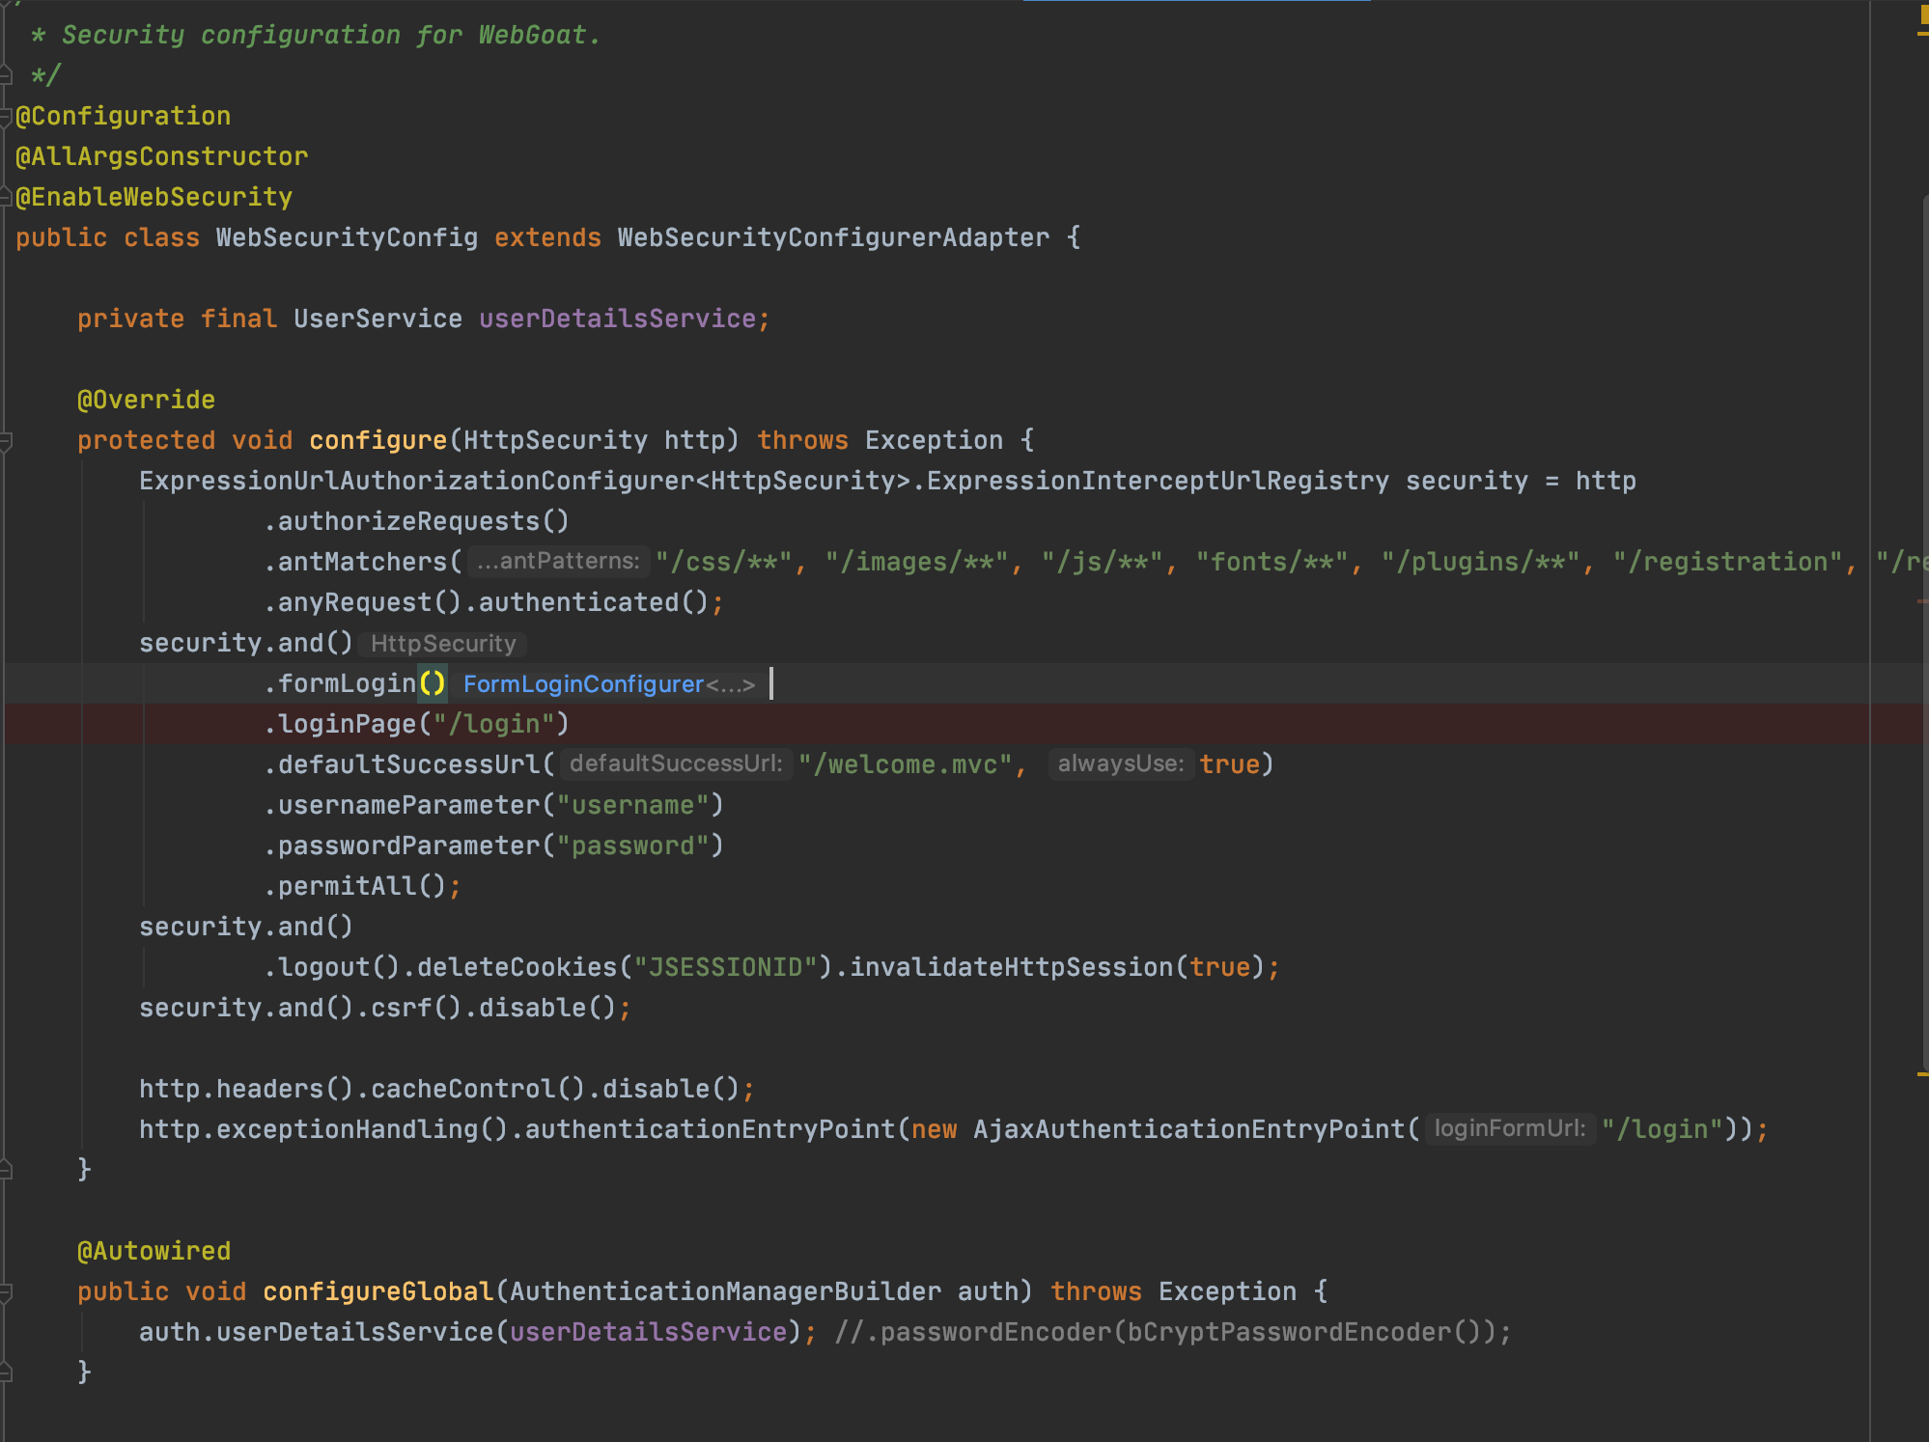The height and width of the screenshot is (1442, 1929).
Task: Click the red error stripe mark
Action: coord(1922,601)
